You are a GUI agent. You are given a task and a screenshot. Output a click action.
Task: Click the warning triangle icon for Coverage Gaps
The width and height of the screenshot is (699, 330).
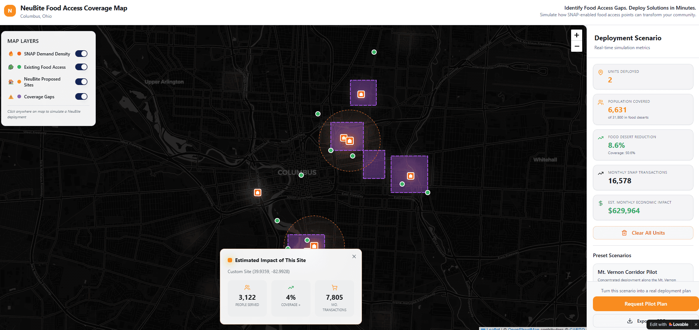tap(11, 97)
